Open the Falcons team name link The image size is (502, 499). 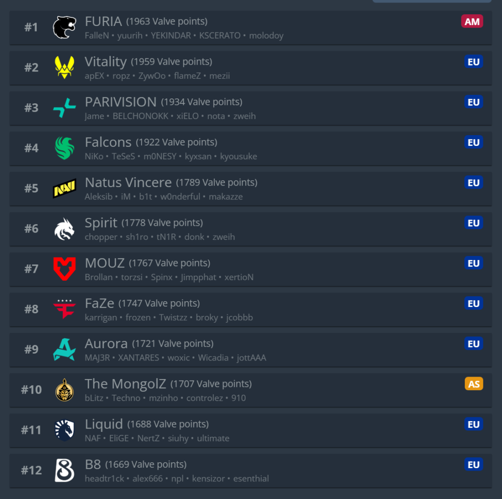coord(108,142)
